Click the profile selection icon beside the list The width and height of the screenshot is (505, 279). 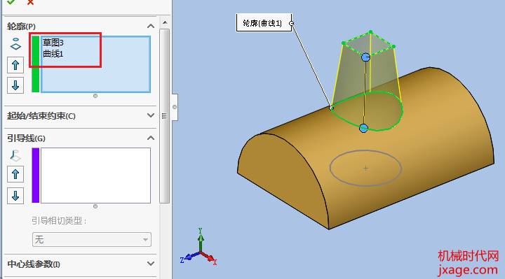point(15,44)
